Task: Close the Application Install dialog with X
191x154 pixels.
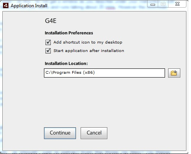Action: [177, 4]
